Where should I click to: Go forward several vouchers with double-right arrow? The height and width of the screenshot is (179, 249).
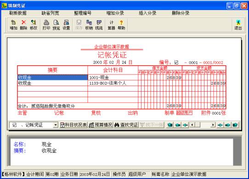228,125
